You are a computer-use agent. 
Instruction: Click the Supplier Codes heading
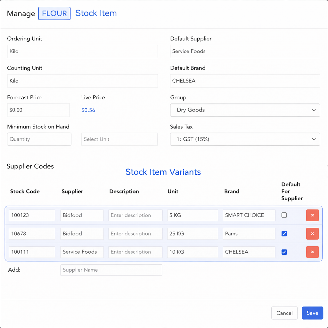coord(30,166)
